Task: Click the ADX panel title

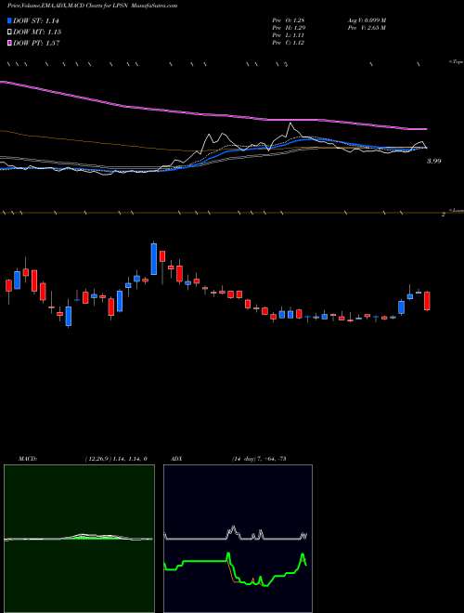Action: click(x=177, y=459)
